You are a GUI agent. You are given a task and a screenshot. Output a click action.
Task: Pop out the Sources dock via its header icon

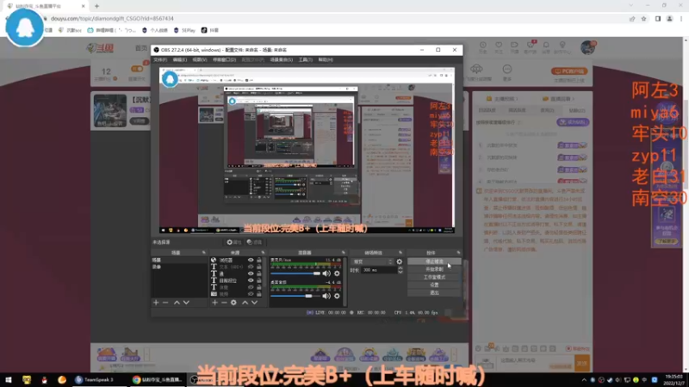click(263, 253)
